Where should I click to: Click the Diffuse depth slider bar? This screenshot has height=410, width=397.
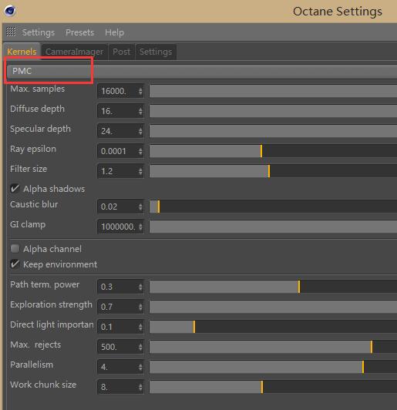(x=273, y=111)
